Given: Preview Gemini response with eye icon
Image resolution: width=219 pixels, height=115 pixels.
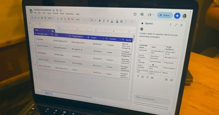Looking at the screenshot, I should [x=152, y=78].
